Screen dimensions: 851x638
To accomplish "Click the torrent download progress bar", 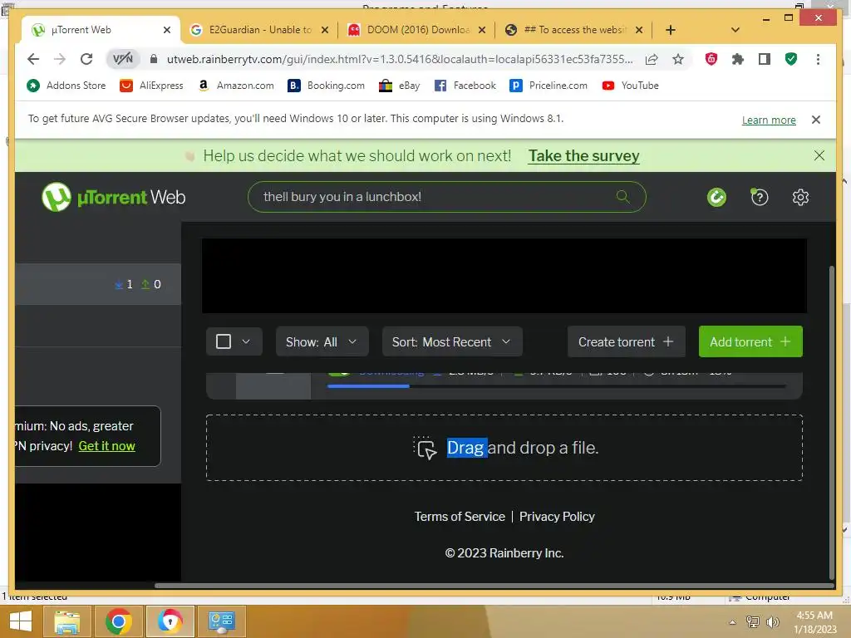I will coord(556,386).
